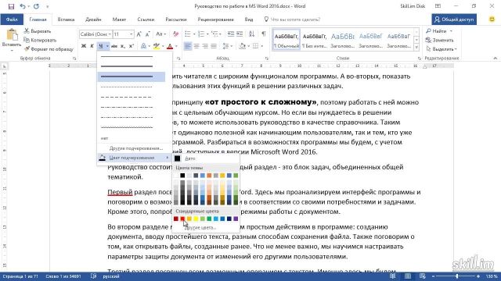The height and width of the screenshot is (281, 501).
Task: Apply subscript formatting
Action: [x=123, y=46]
